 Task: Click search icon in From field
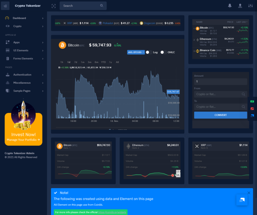pos(243,94)
